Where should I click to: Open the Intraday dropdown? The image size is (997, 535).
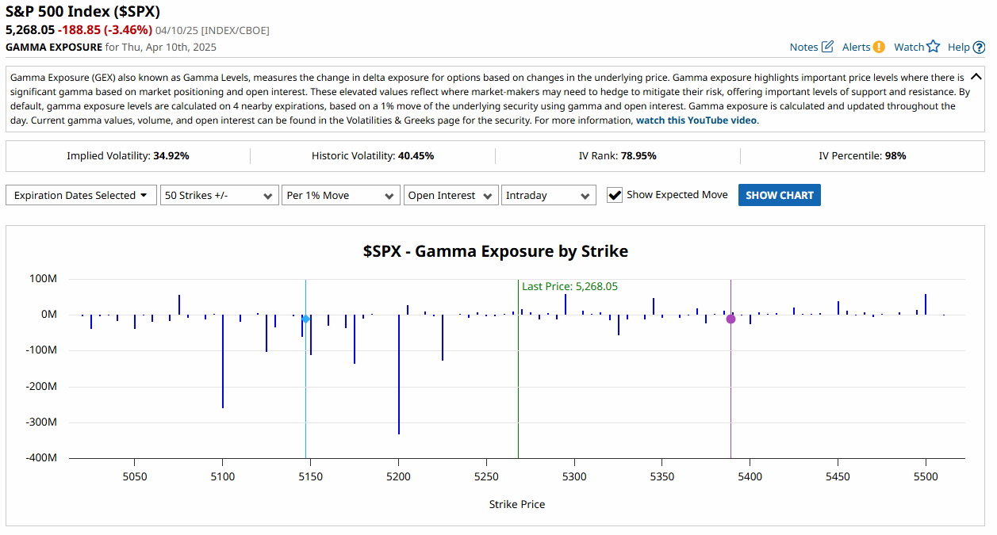(x=549, y=195)
